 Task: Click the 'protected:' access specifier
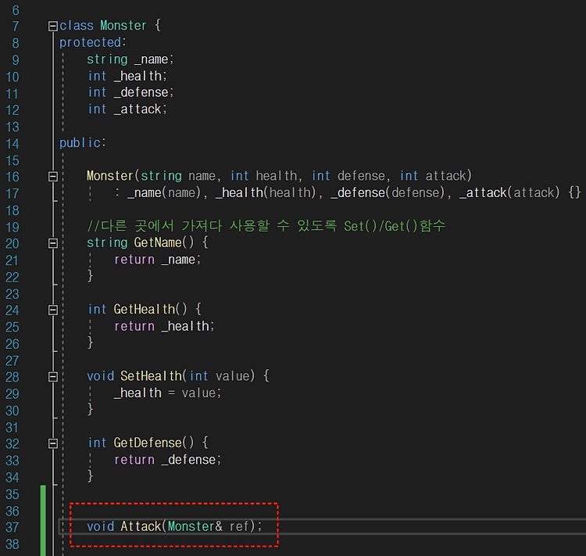tap(93, 43)
